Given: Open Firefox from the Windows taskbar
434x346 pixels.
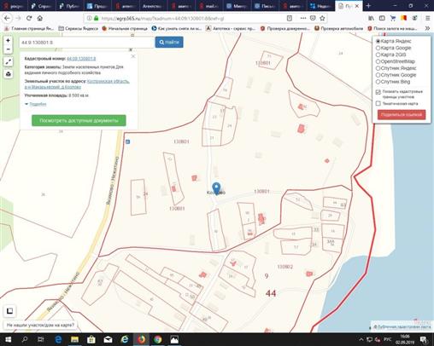Looking at the screenshot, I should [x=141, y=339].
